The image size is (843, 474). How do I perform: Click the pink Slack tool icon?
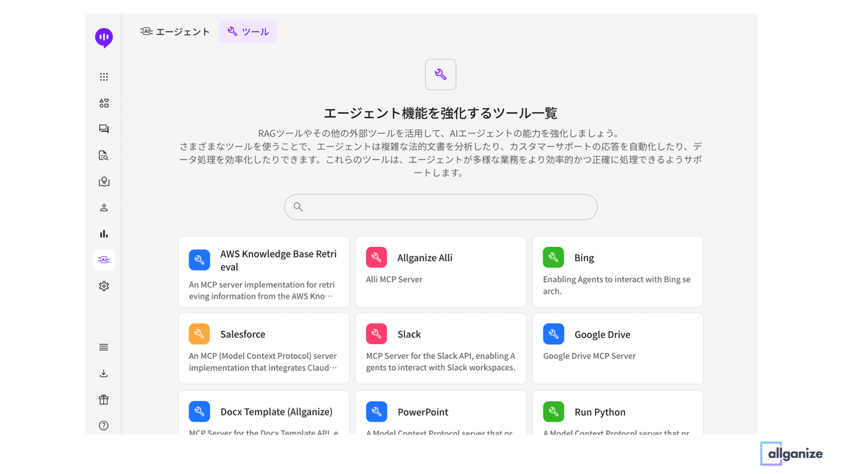[x=376, y=334]
